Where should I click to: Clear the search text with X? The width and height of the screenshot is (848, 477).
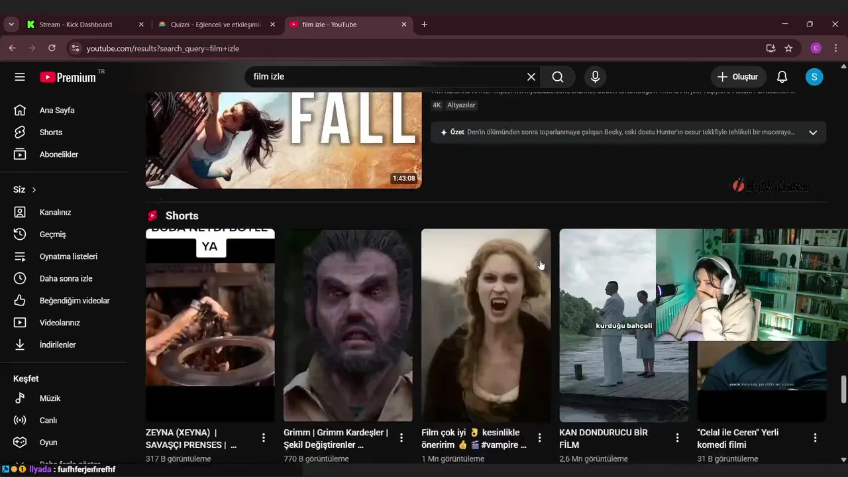[x=531, y=77]
